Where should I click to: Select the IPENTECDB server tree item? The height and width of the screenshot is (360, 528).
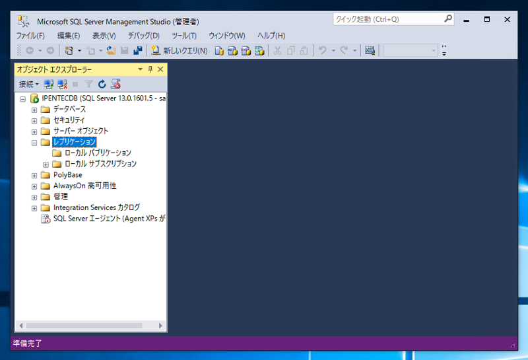coord(104,98)
